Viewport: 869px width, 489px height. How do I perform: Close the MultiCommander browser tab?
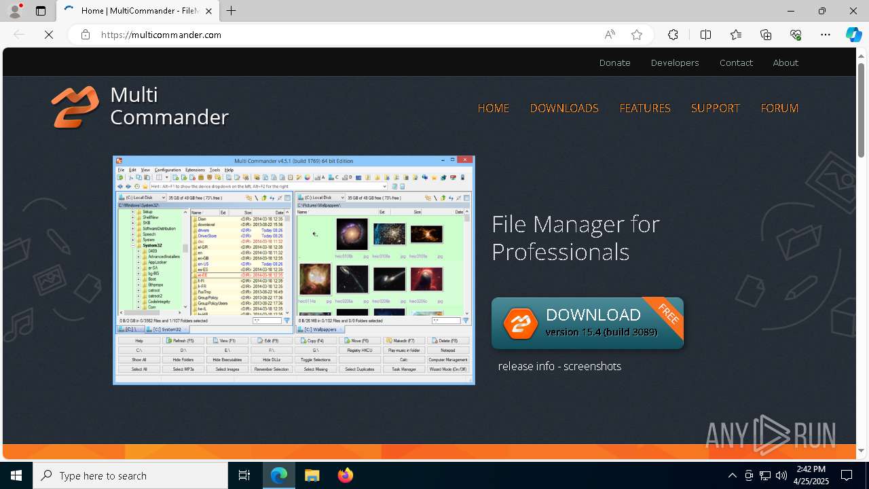pos(209,11)
